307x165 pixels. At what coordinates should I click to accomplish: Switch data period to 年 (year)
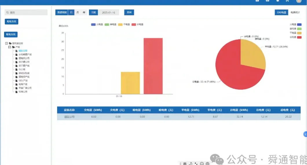[84, 12]
